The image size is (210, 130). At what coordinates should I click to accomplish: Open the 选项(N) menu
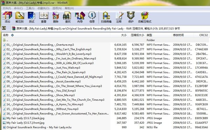pyautogui.click(x=57, y=8)
